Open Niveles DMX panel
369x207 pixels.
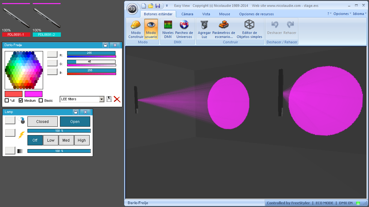[x=168, y=29]
